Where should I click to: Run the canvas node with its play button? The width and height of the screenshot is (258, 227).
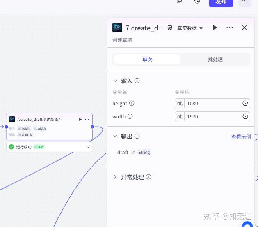click(80, 119)
